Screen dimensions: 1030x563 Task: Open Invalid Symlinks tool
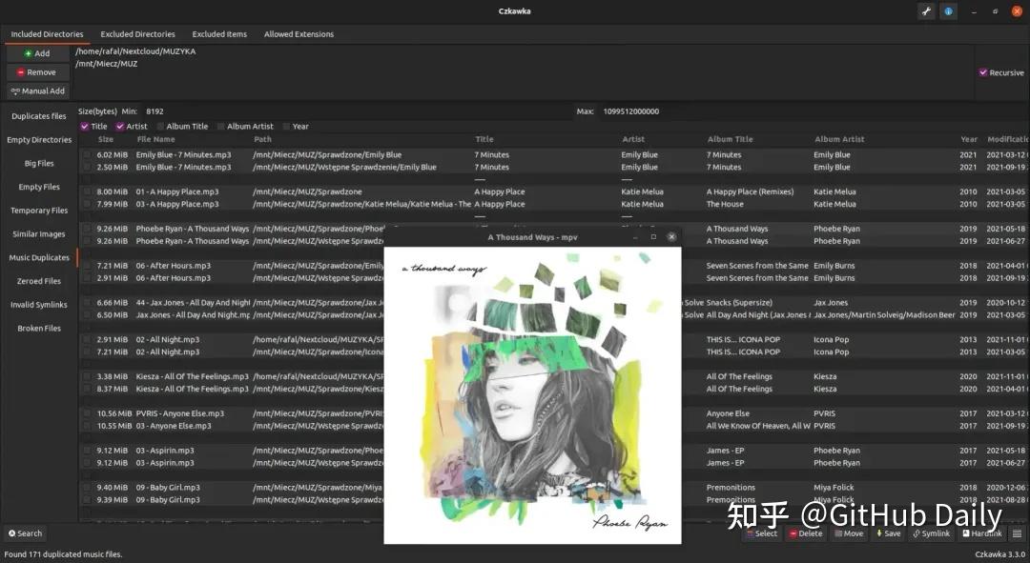(39, 305)
